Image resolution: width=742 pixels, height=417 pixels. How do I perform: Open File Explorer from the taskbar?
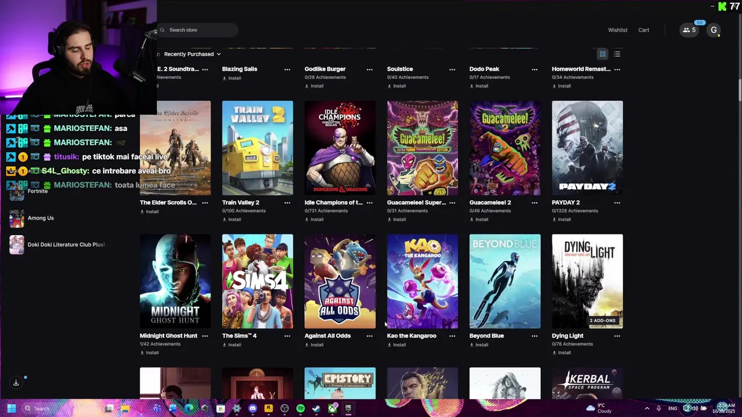click(x=125, y=408)
